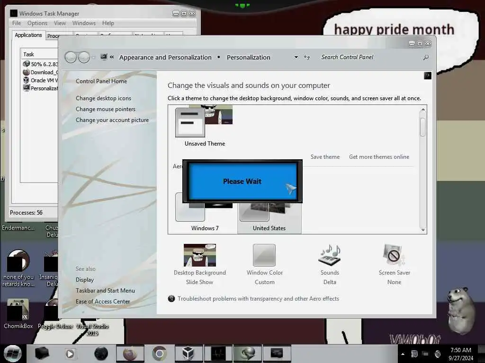Click the theme list scroll up arrow
Viewport: 485px width, 363px height.
click(x=423, y=109)
